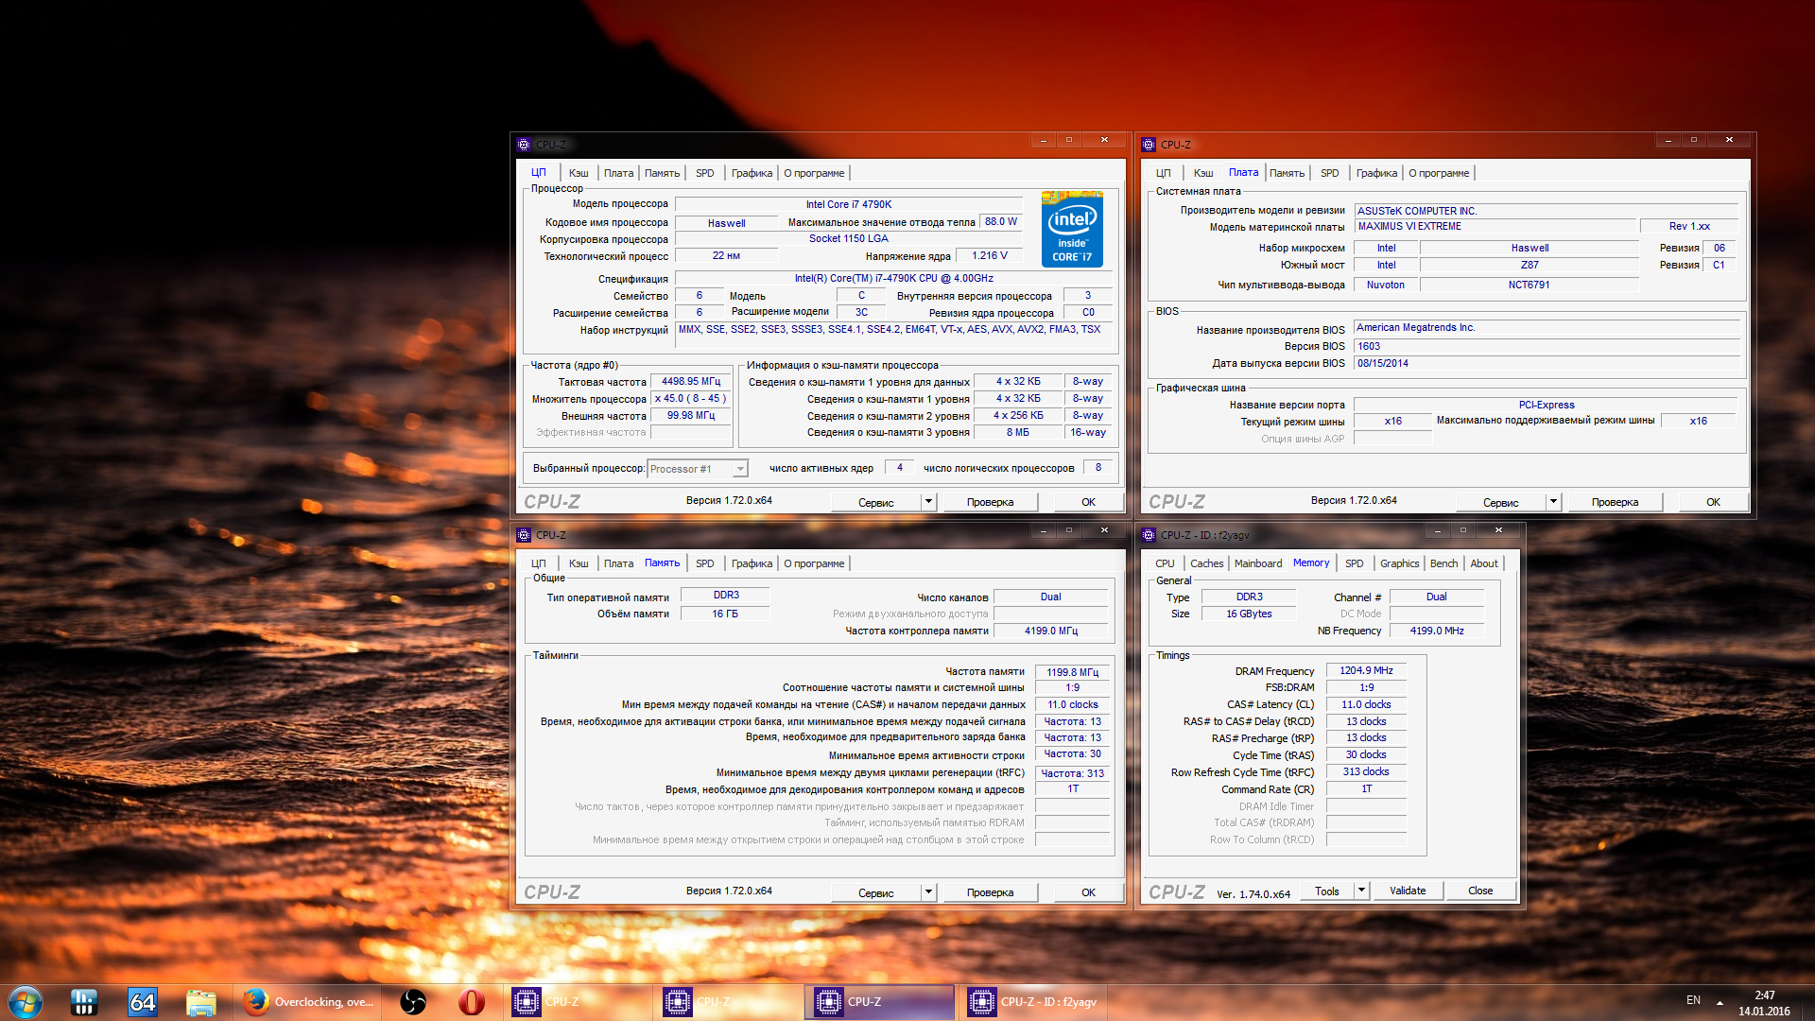The width and height of the screenshot is (1815, 1021).
Task: Open the Processor #1 selection dropdown
Action: [698, 469]
